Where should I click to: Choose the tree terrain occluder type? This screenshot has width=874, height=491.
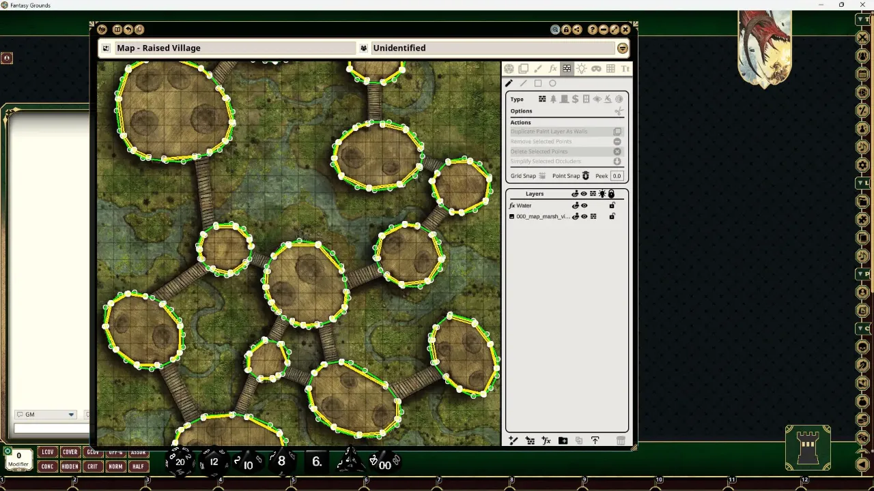point(553,99)
